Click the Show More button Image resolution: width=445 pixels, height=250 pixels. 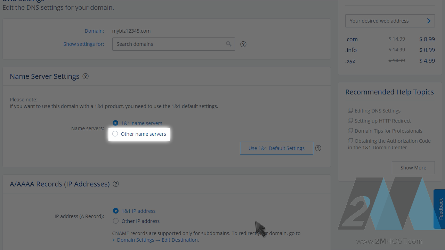coord(413,168)
